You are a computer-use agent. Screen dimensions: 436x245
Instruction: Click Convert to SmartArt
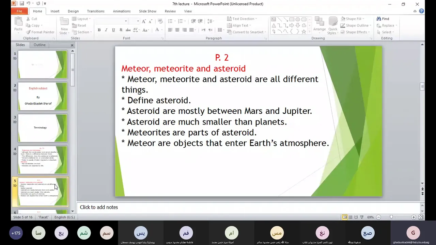click(x=247, y=32)
